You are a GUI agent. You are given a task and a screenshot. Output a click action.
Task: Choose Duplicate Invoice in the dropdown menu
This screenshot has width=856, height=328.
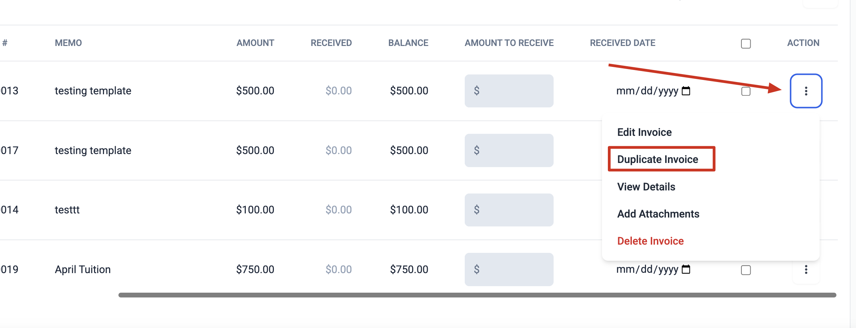point(658,159)
